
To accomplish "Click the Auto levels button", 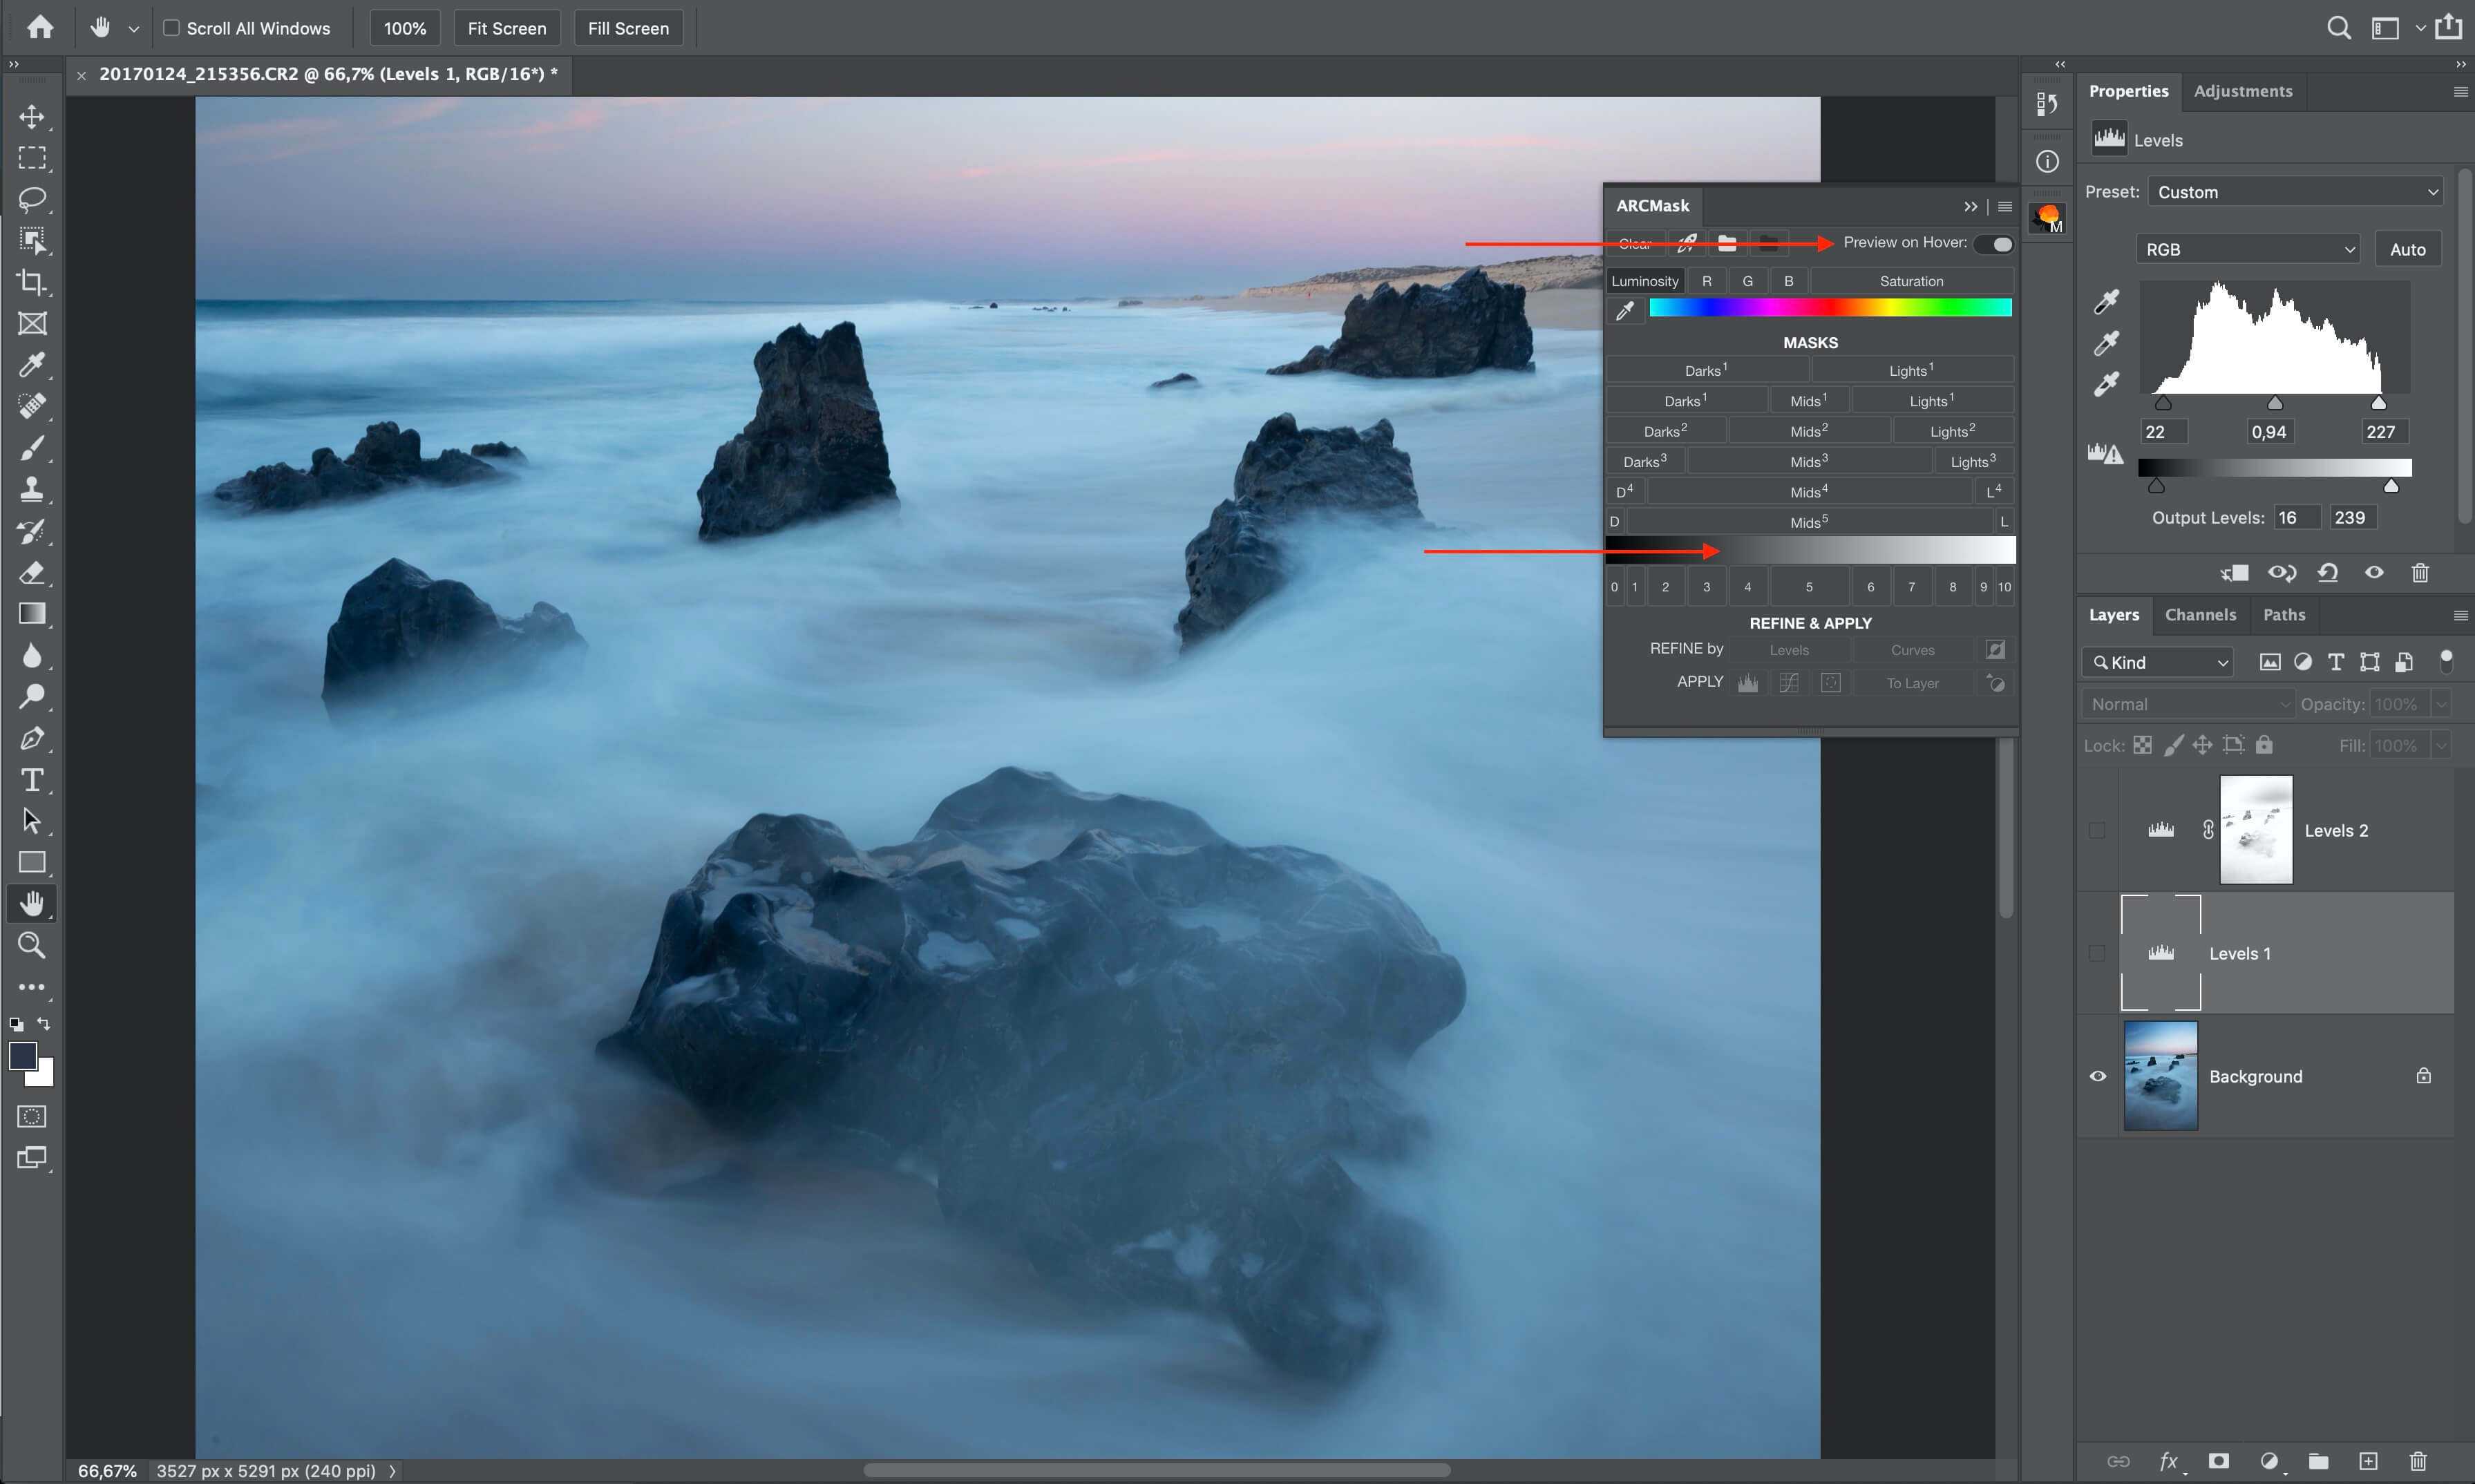I will [x=2407, y=249].
